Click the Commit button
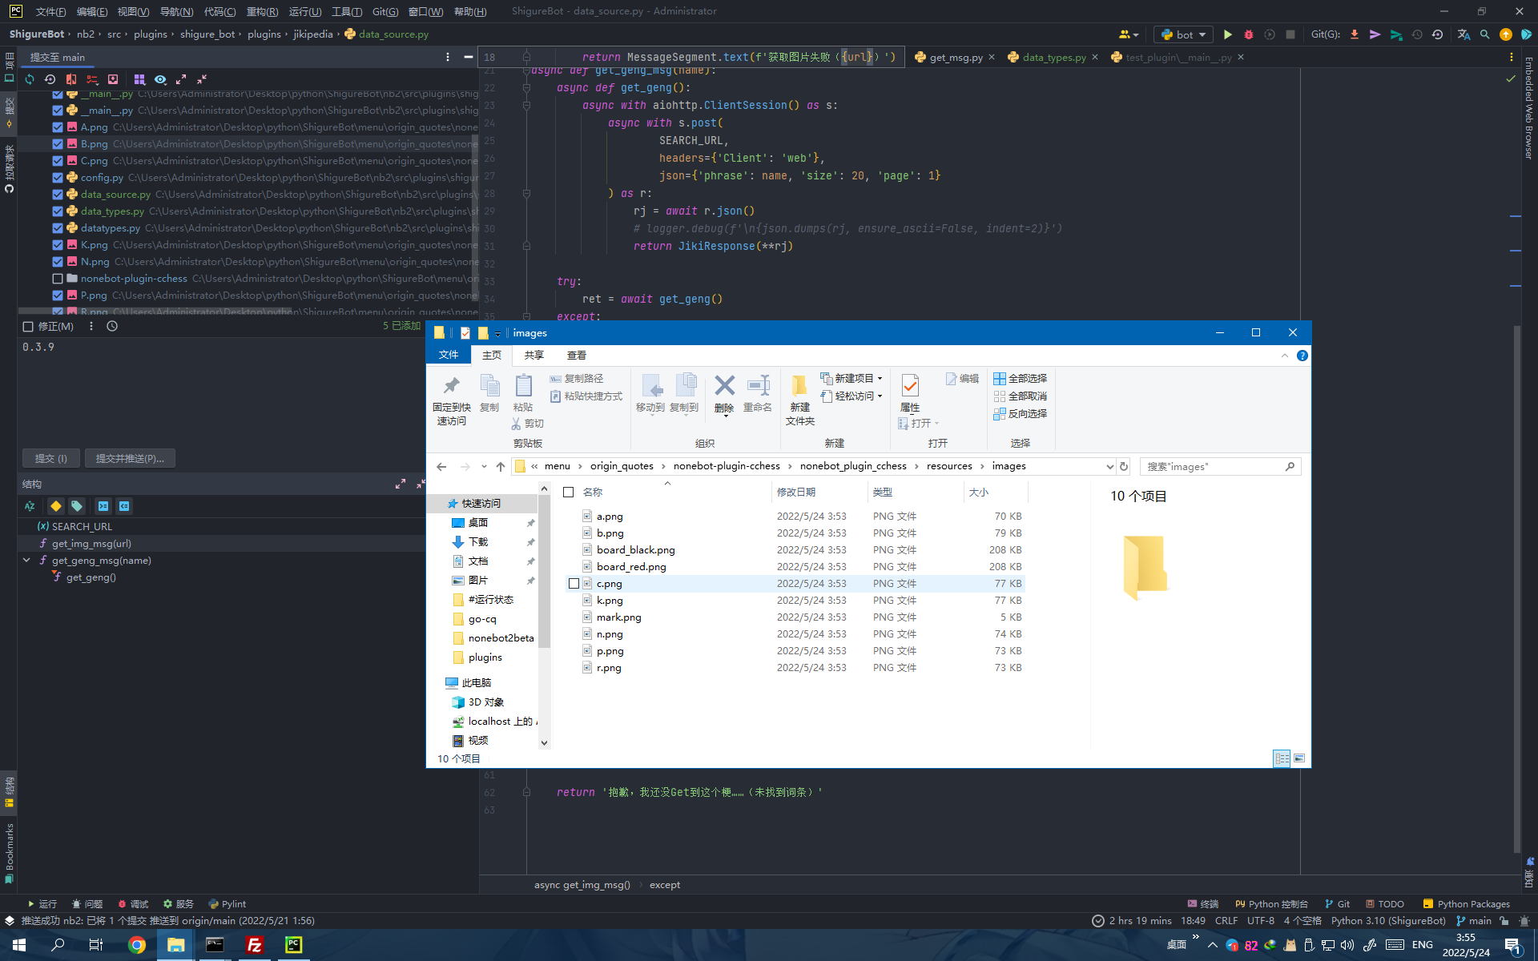Viewport: 1538px width, 961px height. coord(50,458)
